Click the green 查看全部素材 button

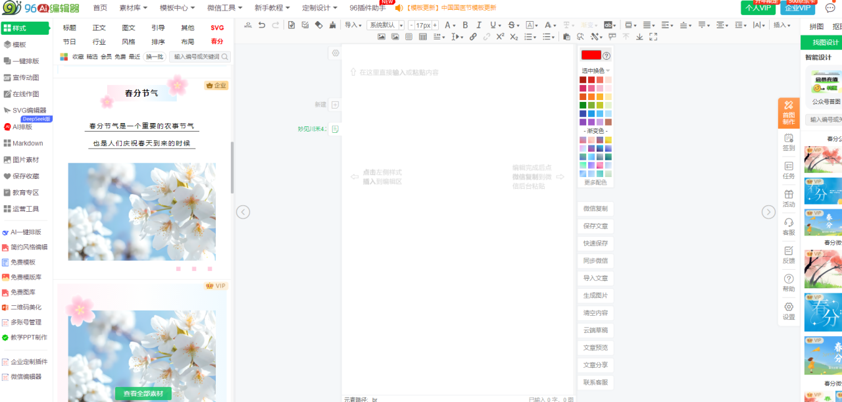pos(143,393)
